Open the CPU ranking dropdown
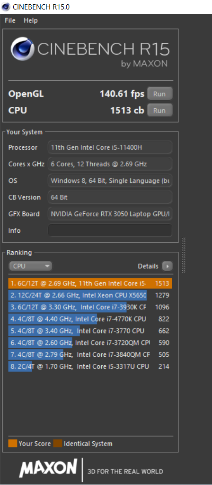This screenshot has height=485, width=212. tap(30, 266)
